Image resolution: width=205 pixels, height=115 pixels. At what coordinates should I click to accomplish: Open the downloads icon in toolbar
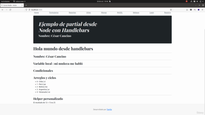click(x=187, y=10)
